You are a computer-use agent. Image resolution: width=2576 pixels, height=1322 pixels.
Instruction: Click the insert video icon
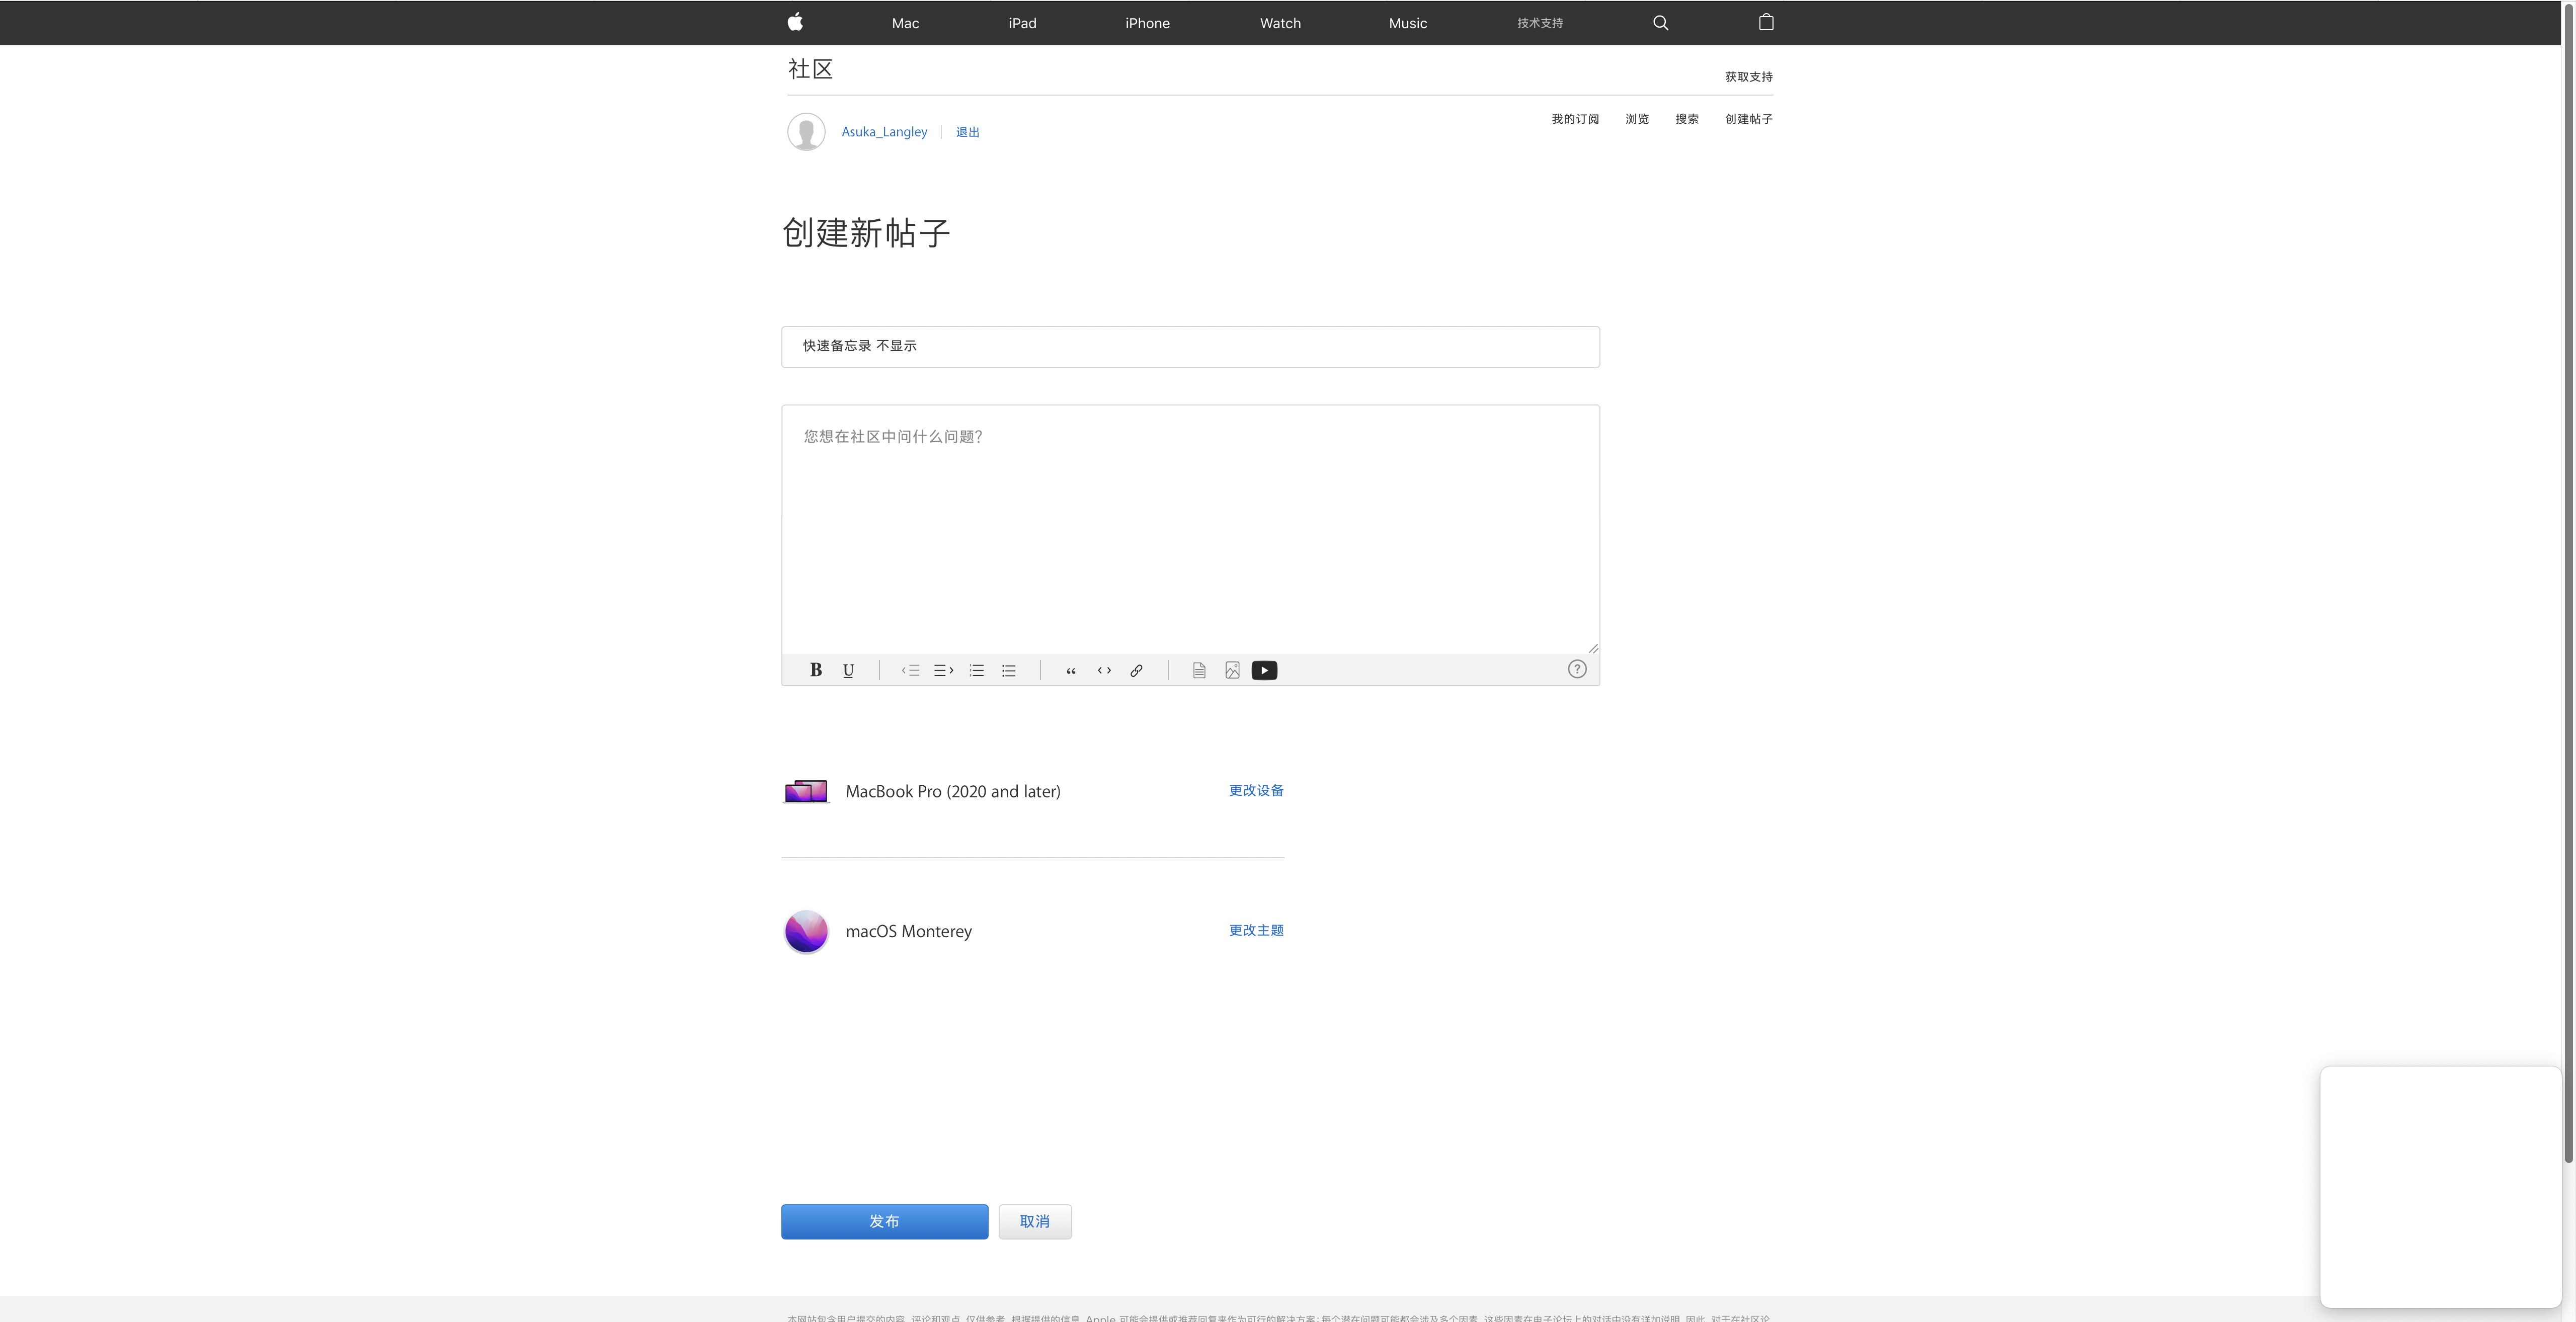coord(1264,670)
